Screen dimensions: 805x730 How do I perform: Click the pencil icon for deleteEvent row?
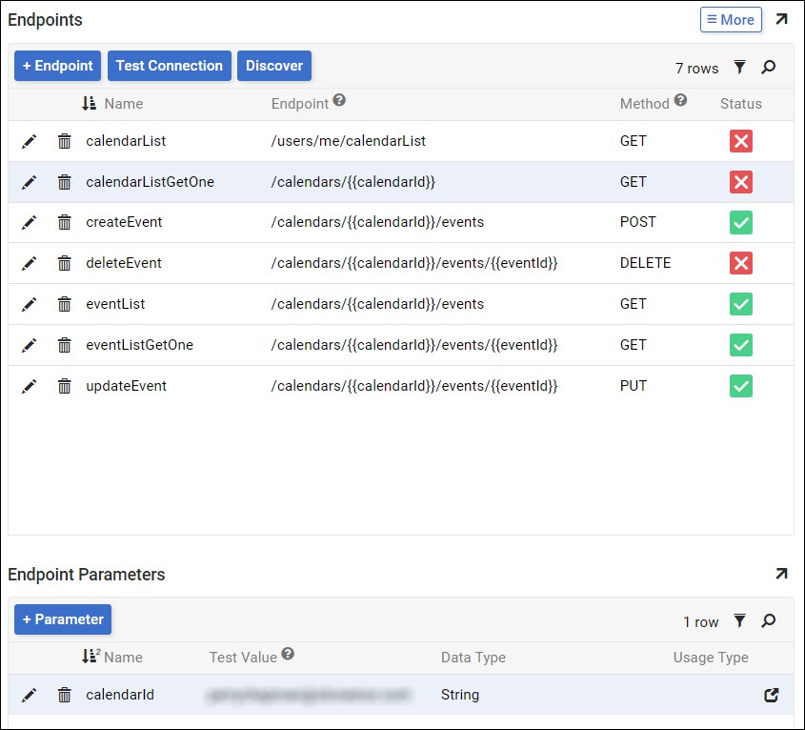[30, 263]
